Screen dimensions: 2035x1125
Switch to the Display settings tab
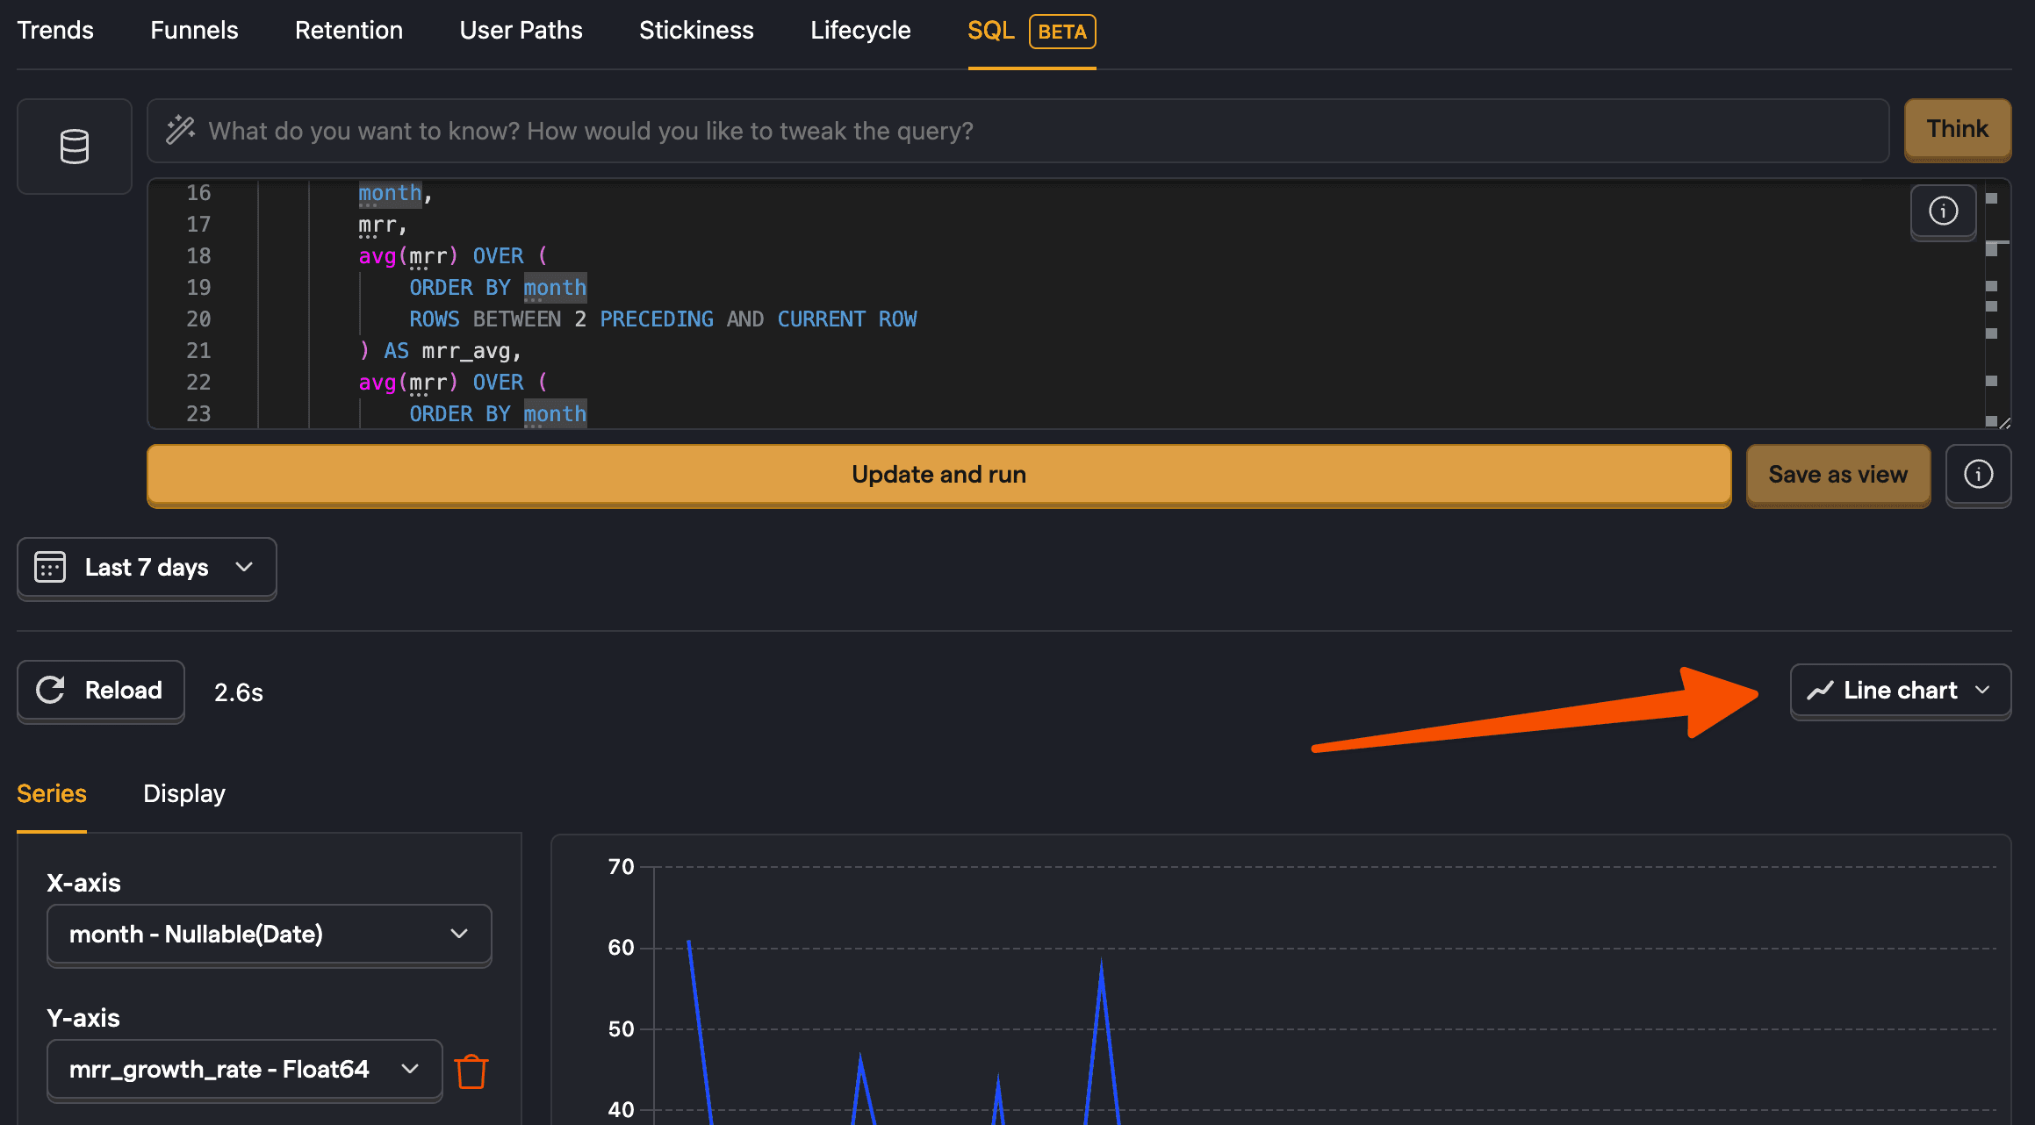(x=184, y=793)
